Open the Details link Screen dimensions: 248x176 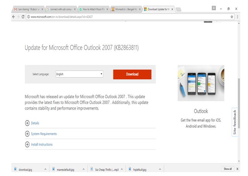tap(35, 123)
